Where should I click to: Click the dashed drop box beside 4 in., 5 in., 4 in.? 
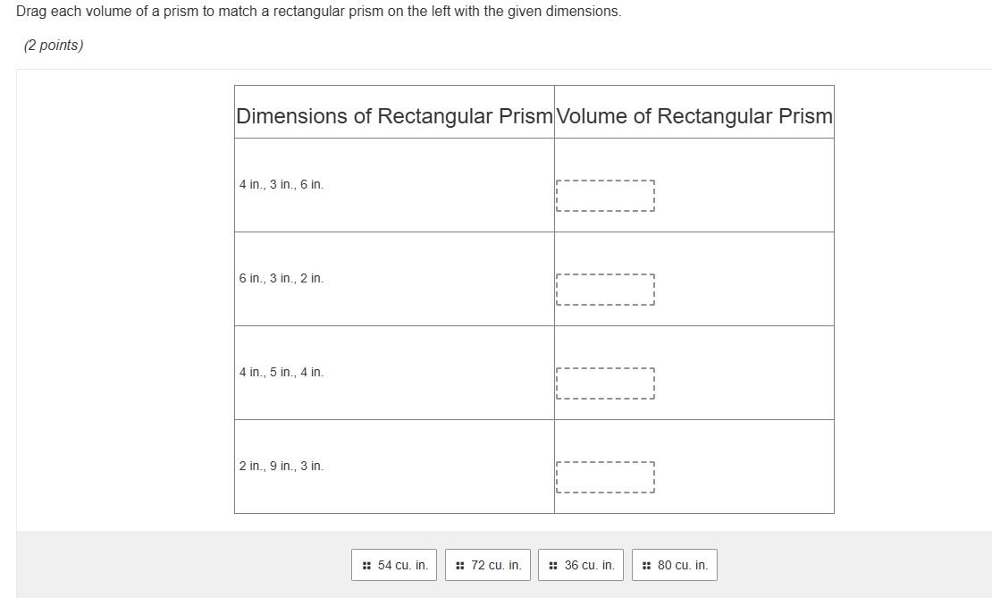[x=606, y=383]
